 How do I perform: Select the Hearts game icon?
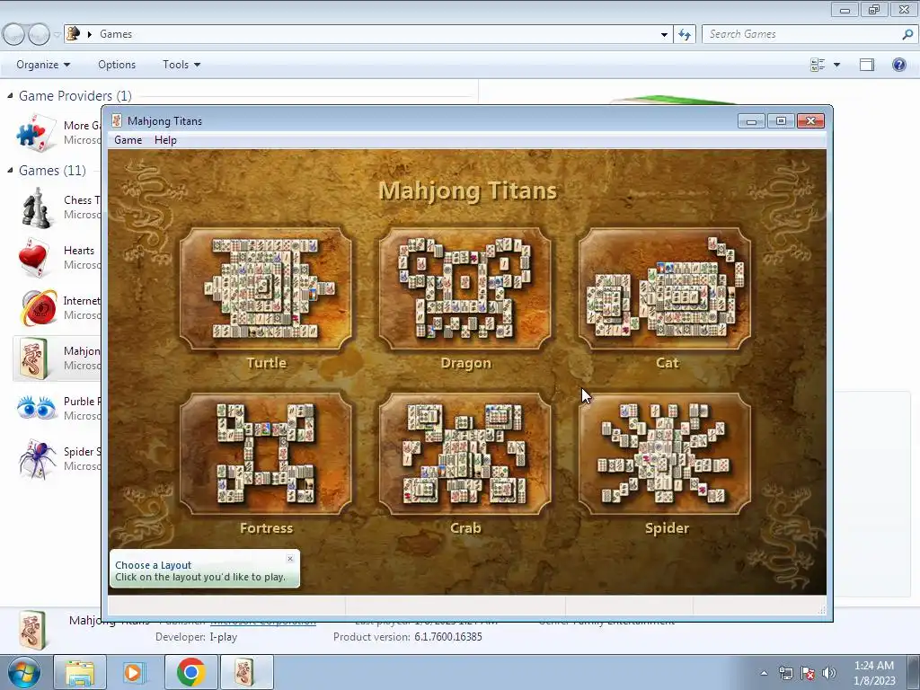pyautogui.click(x=33, y=258)
